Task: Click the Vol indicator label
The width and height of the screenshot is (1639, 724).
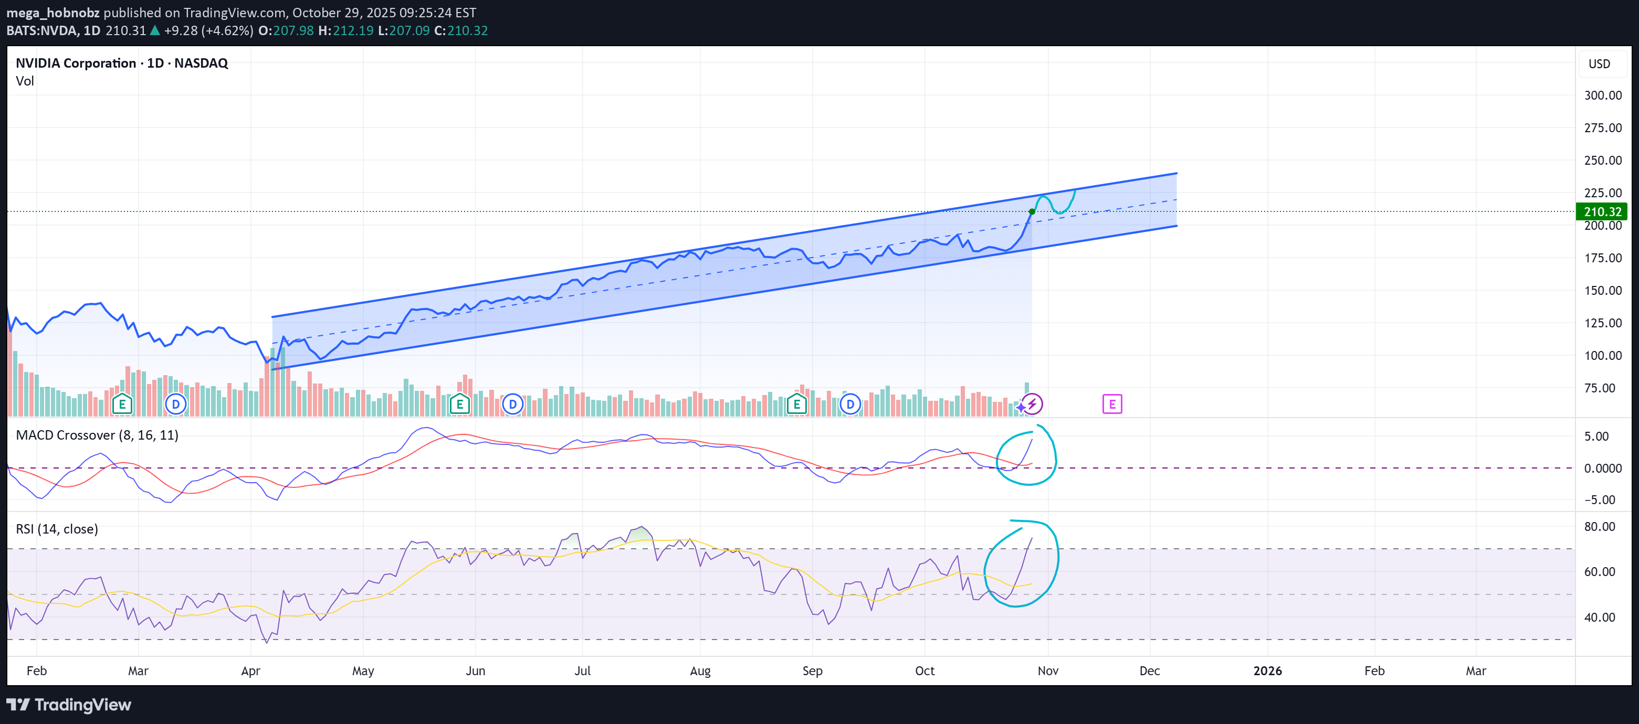Action: tap(25, 81)
